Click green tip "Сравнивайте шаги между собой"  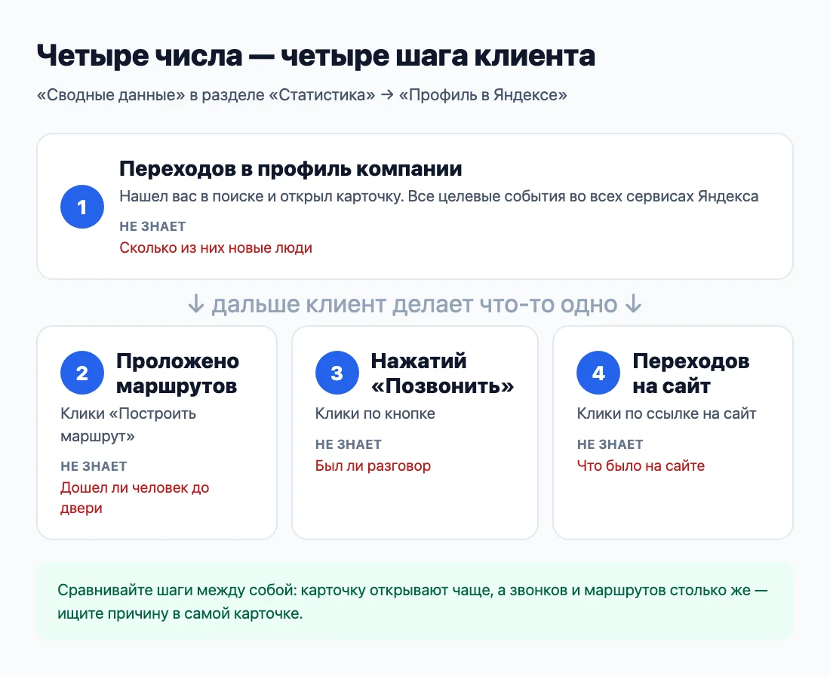point(414,601)
